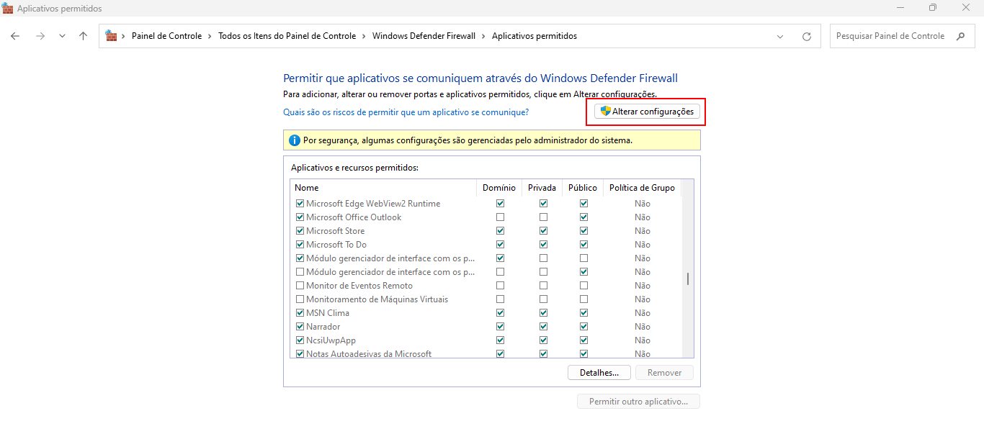Check Público for Microsoft Office Outlook
Screen dimensions: 984x434
click(x=583, y=217)
